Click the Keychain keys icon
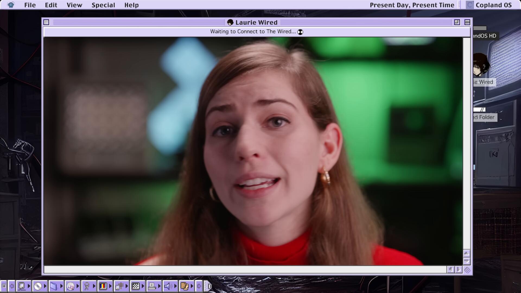This screenshot has width=521, height=293. click(87, 286)
